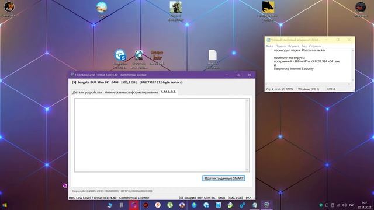Click the Notepad horizontal scrollbar

[308, 84]
